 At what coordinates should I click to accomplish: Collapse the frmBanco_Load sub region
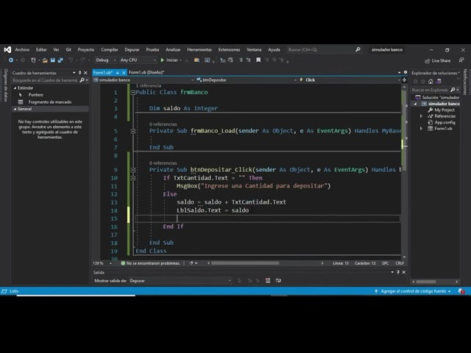tap(132, 131)
